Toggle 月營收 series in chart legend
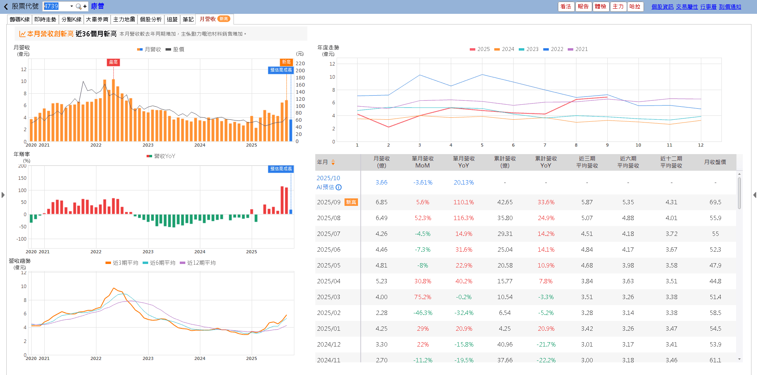This screenshot has height=375, width=757. [149, 49]
